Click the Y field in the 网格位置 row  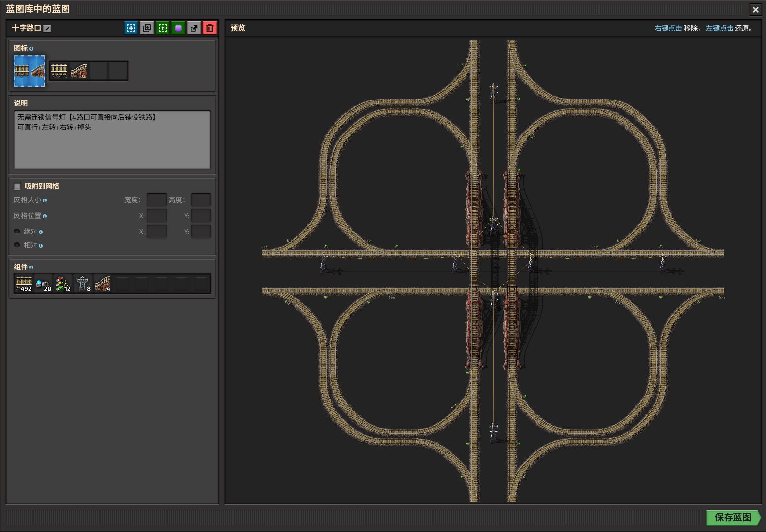pos(201,216)
